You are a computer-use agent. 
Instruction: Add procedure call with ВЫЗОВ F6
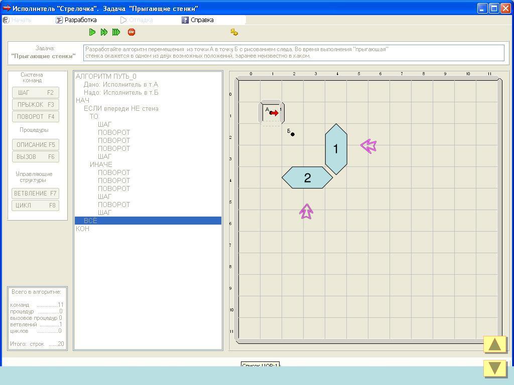pos(36,157)
